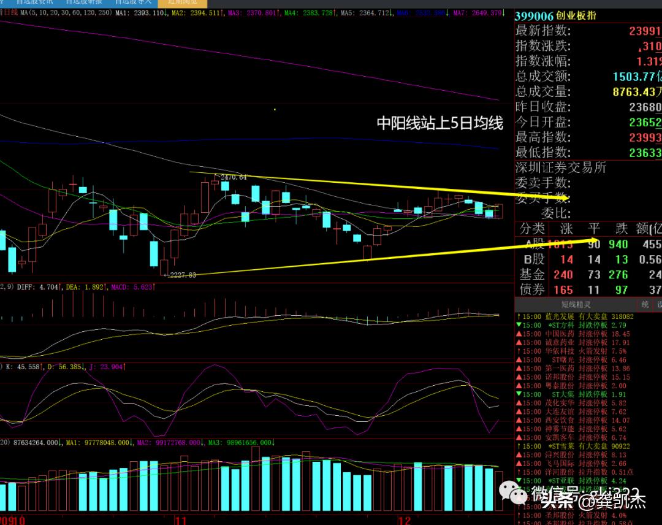Click the 跌 column header in the category table
The height and width of the screenshot is (525, 662).
[621, 229]
